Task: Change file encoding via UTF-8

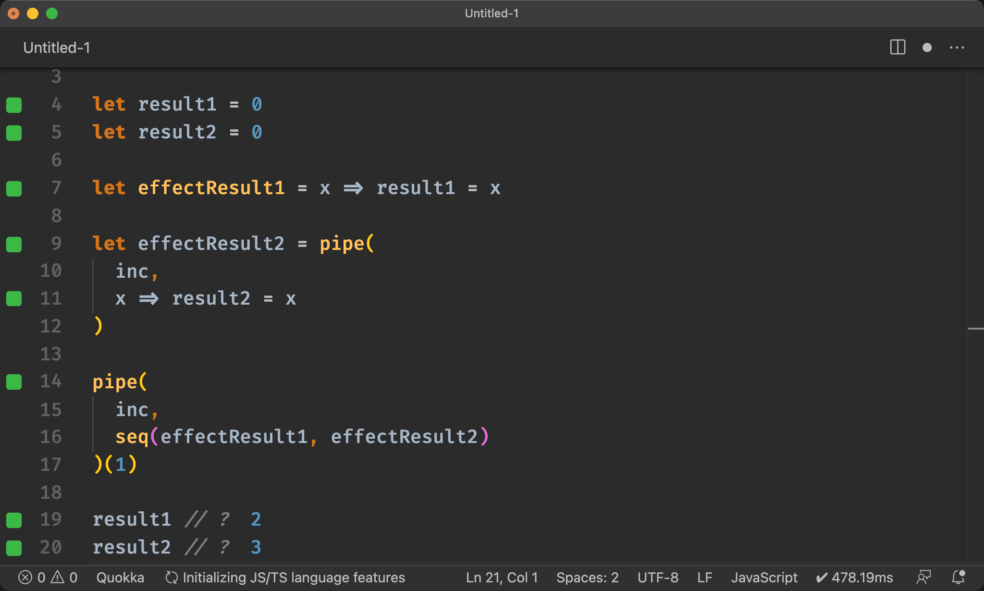Action: click(x=658, y=577)
